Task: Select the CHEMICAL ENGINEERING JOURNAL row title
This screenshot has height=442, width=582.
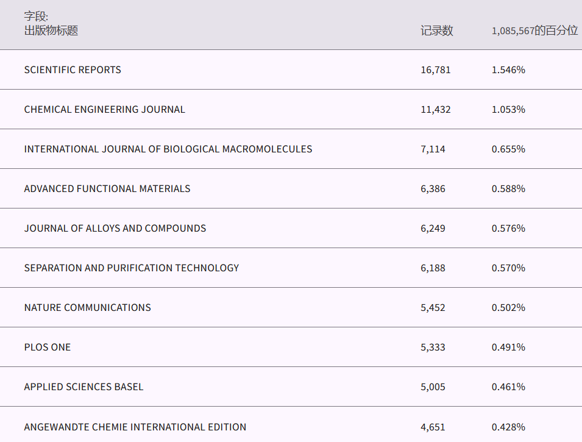Action: click(104, 110)
